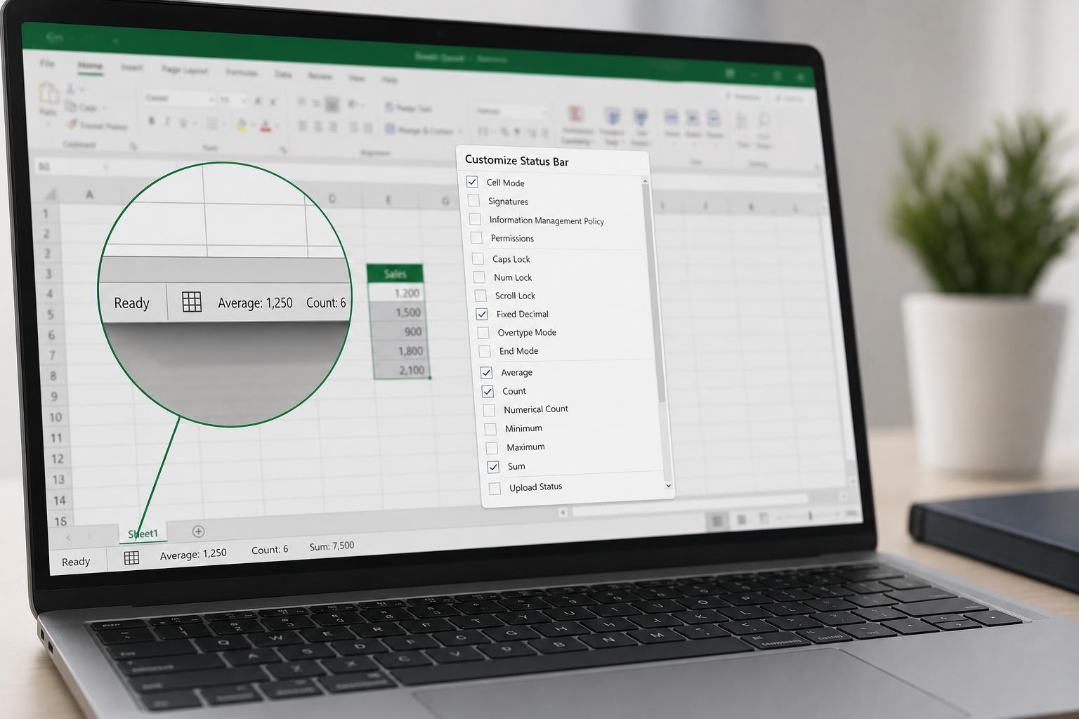Expand the Merge & Center dropdown arrow
Image resolution: width=1079 pixels, height=719 pixels.
[x=459, y=131]
